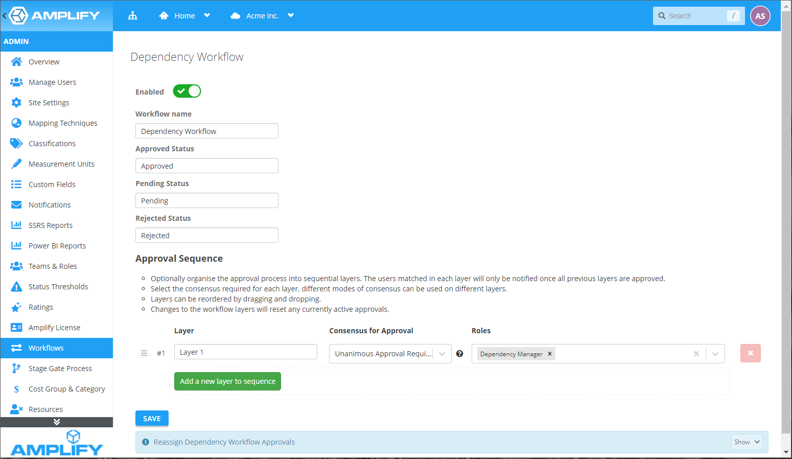Open the Status Thresholds warning icon
The width and height of the screenshot is (792, 459).
(16, 286)
